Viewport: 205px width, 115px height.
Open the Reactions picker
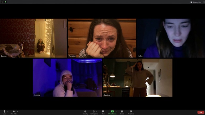131,112
